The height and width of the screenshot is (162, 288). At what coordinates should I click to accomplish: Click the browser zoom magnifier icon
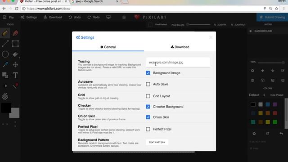click(270, 9)
